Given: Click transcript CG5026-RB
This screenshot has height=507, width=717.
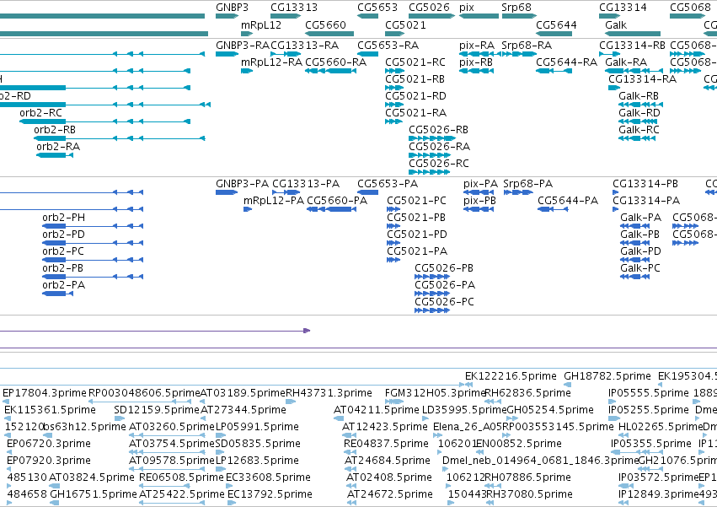Looking at the screenshot, I should 438,130.
